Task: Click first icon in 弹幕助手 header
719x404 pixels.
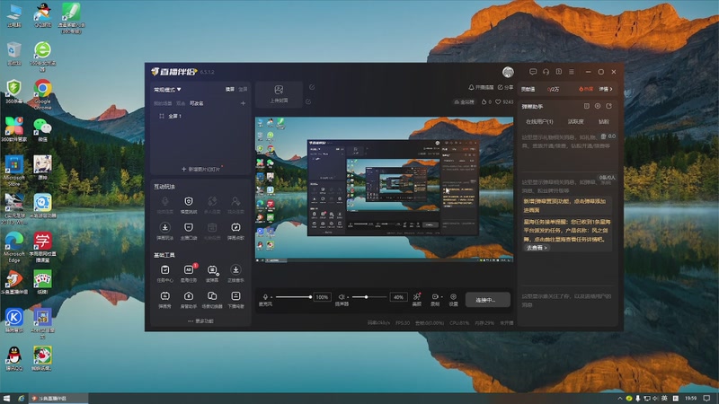Action: tap(587, 106)
